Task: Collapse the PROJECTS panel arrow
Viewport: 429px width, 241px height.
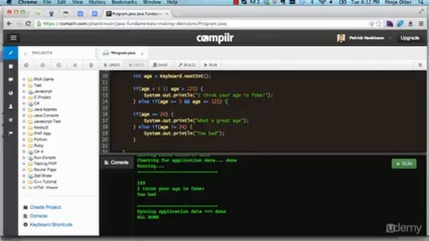Action: (x=25, y=54)
